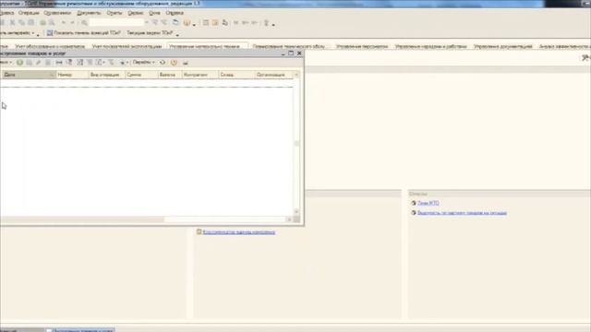
Task: Click the copy document icon in list toolbar
Action: (29, 63)
